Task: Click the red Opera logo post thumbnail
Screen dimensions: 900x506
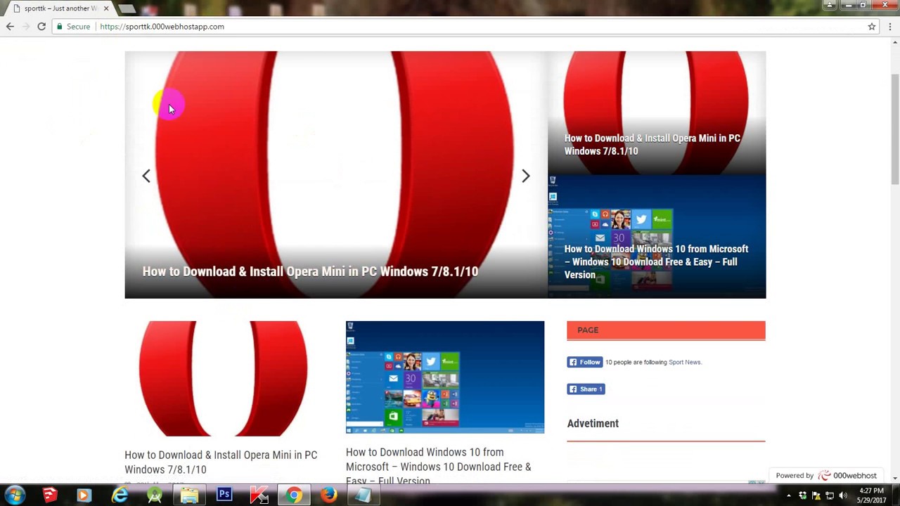Action: coord(223,378)
